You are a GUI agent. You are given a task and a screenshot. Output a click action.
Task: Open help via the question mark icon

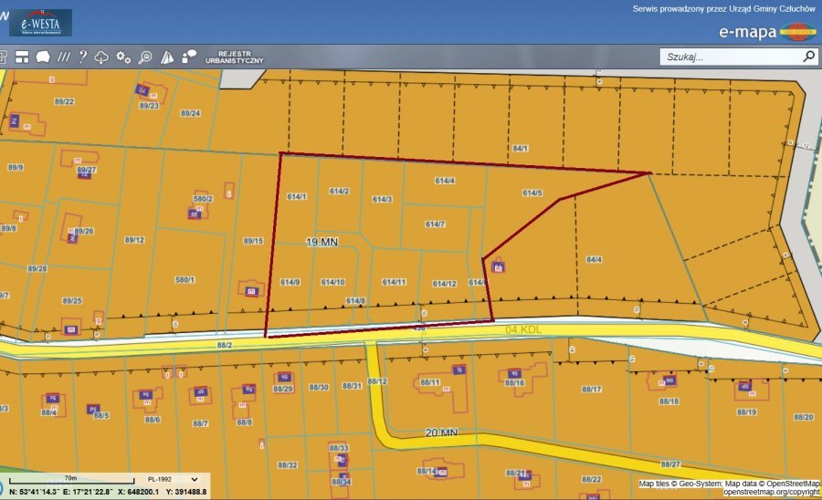(82, 57)
